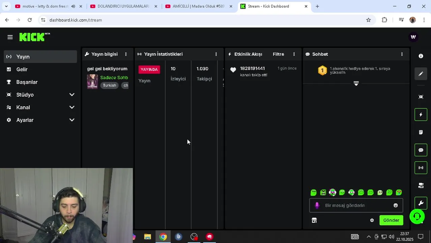The image size is (431, 243).
Task: Toggle activity feed panel via lightning icon
Action: (421, 115)
